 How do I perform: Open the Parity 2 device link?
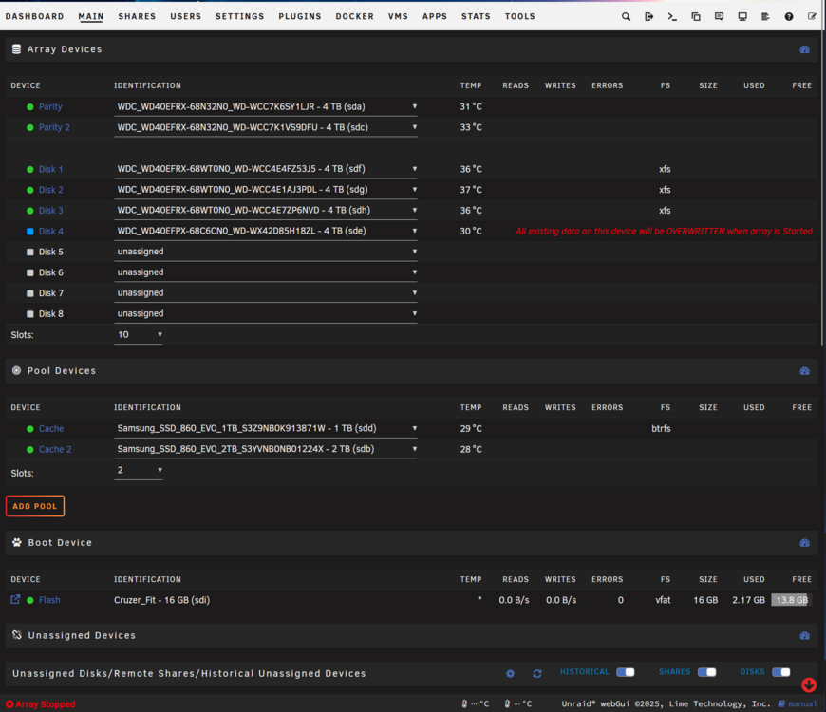pos(54,127)
